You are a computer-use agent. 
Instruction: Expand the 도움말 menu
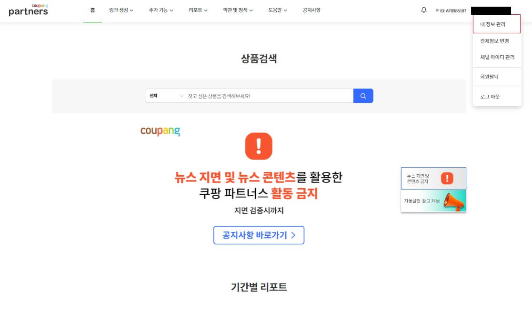[x=277, y=10]
